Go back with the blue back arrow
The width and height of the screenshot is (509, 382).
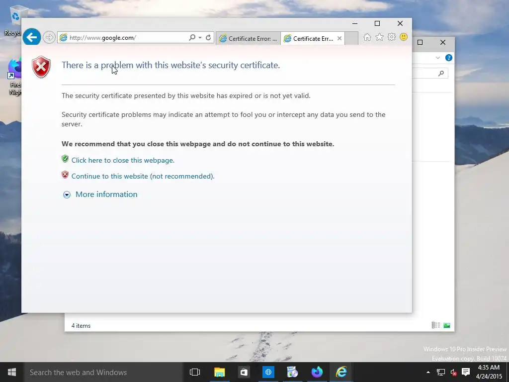click(31, 37)
